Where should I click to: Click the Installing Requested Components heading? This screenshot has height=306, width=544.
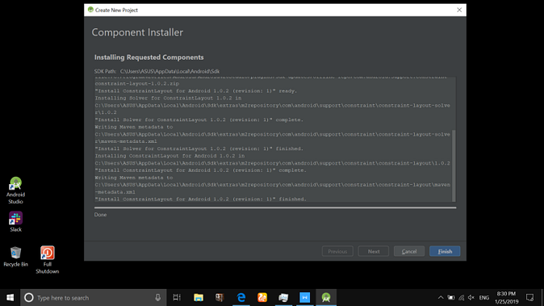coord(149,57)
